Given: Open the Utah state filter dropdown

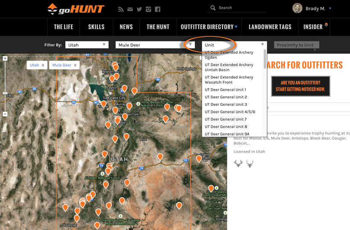Looking at the screenshot, I should pos(87,45).
